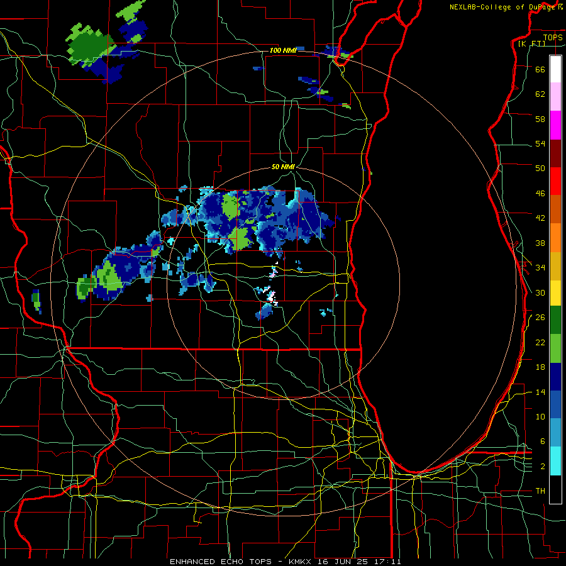566x566 pixels.
Task: Click the '17:11' timestamp
Action: click(x=388, y=562)
